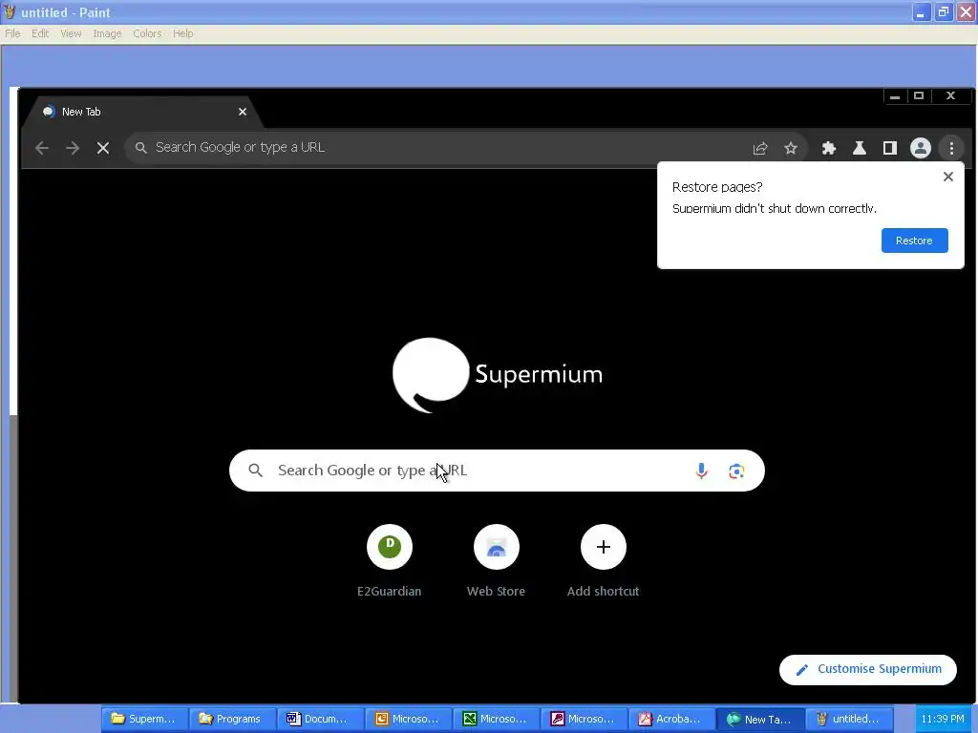Switch to untitled... Paint taskbar button
The width and height of the screenshot is (978, 733).
click(x=849, y=720)
